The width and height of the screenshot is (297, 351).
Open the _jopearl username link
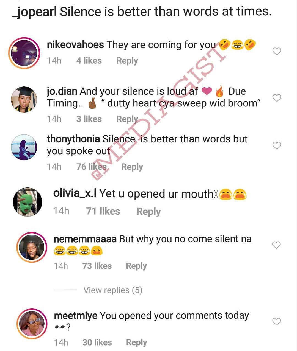point(34,12)
